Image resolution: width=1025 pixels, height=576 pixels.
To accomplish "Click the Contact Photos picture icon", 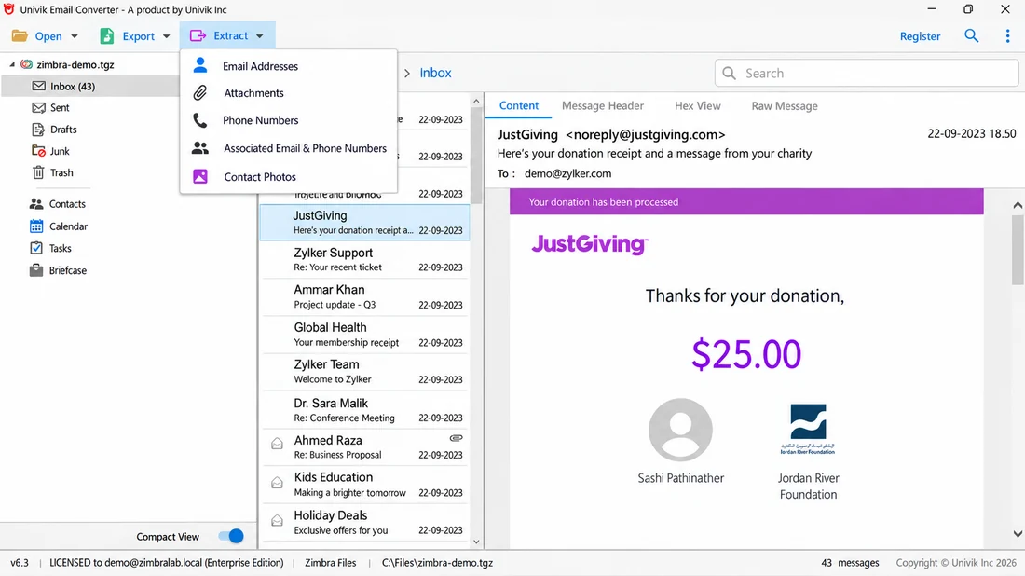I will (x=200, y=176).
